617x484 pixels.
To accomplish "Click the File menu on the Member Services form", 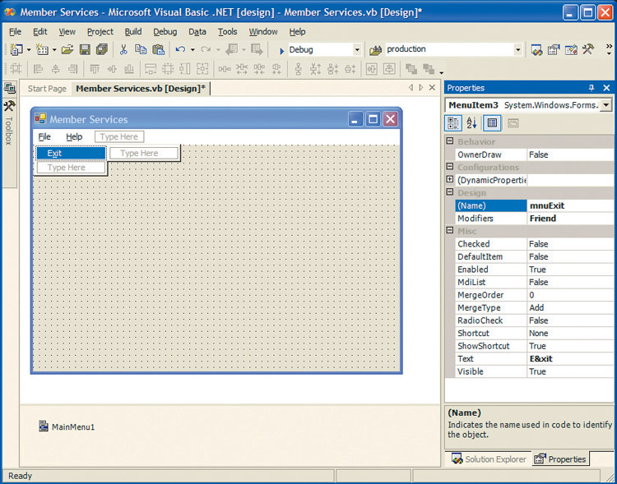I will click(44, 136).
